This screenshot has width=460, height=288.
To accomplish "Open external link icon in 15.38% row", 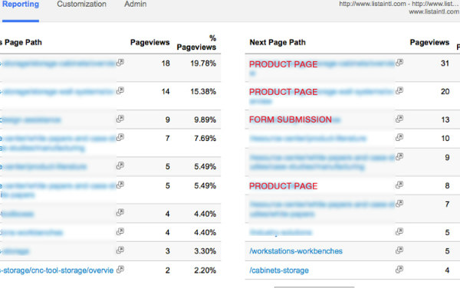I will pyautogui.click(x=120, y=90).
